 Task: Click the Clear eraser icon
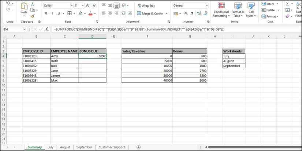(288, 16)
